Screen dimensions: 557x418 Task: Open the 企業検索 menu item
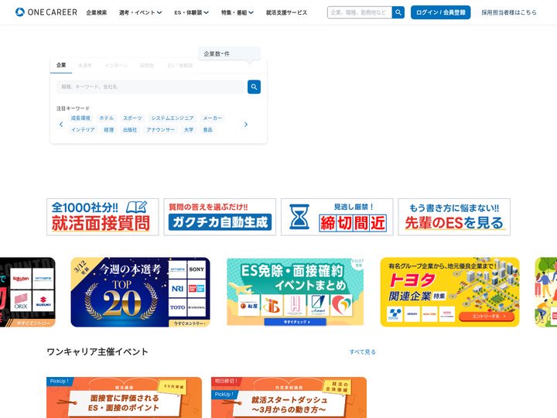pyautogui.click(x=96, y=12)
